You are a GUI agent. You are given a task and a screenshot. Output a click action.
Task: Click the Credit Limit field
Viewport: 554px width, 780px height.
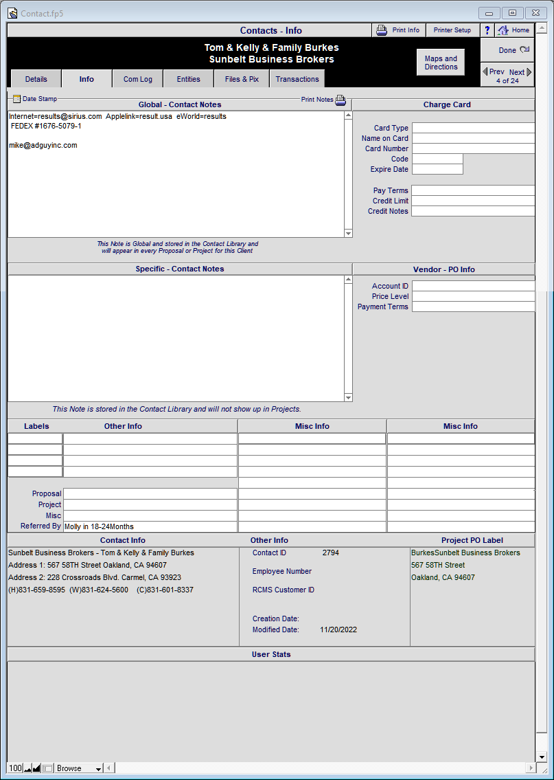(473, 201)
